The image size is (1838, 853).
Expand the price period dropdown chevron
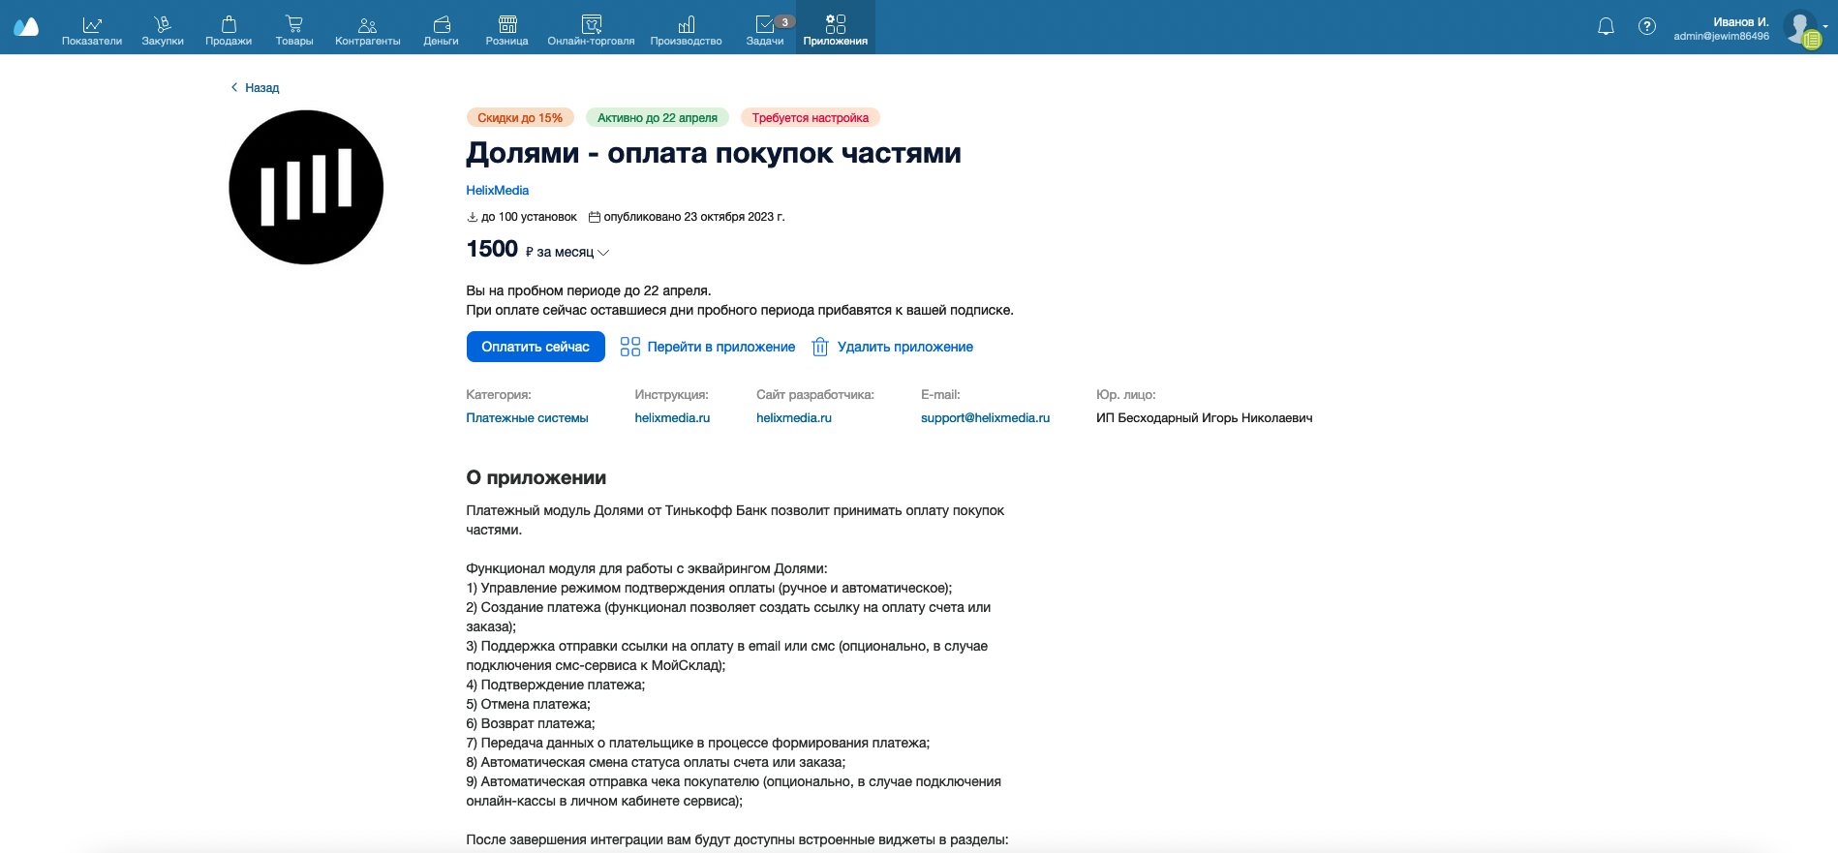603,253
